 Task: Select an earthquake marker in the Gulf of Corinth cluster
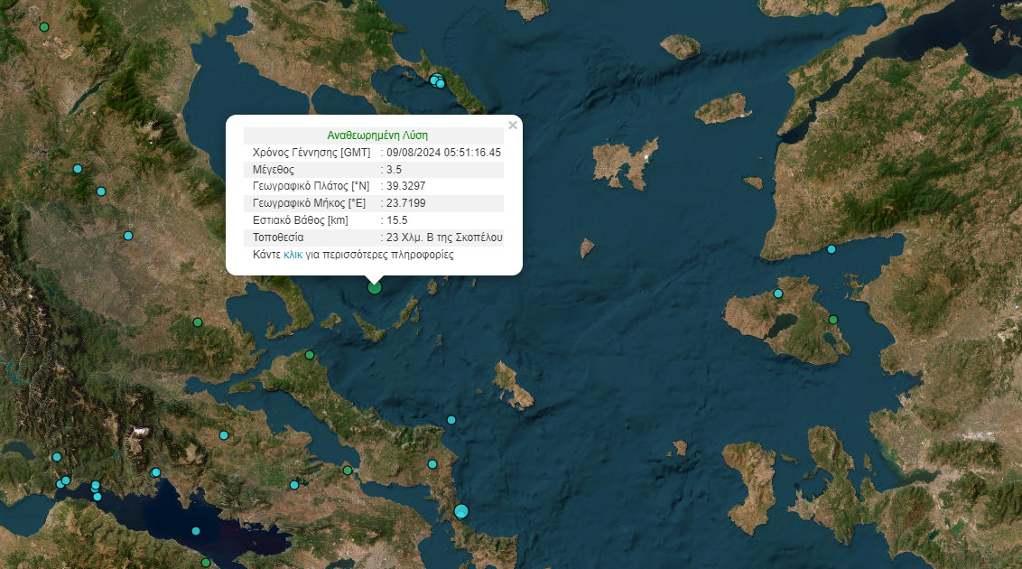point(94,488)
